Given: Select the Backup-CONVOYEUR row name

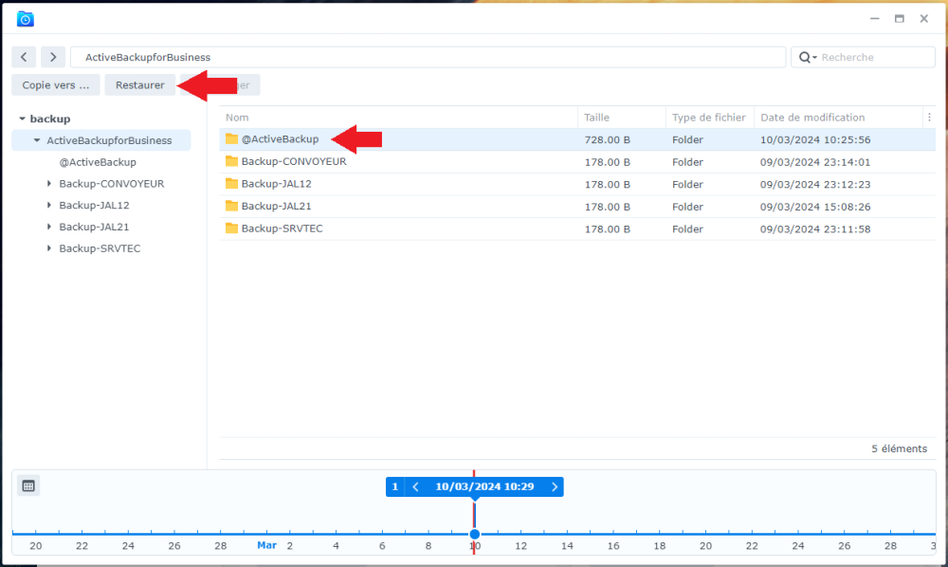Looking at the screenshot, I should [294, 161].
